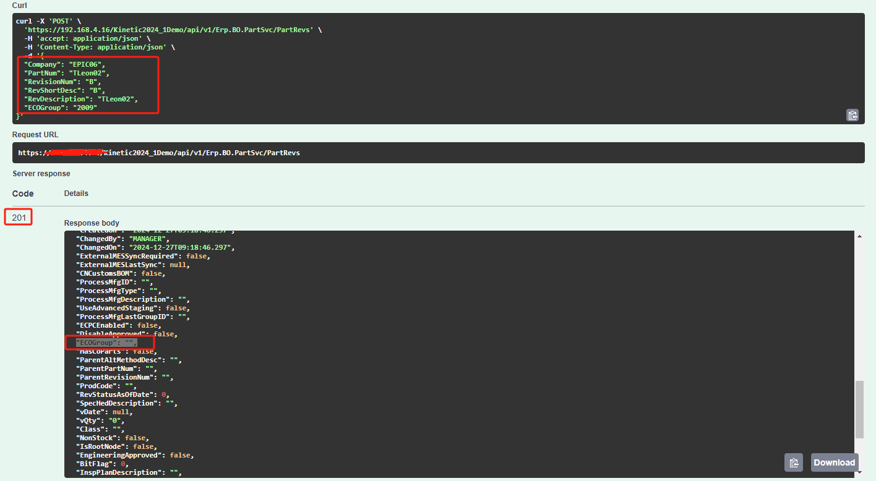
Task: Click the "RevDescription": "TLeon02" line
Action: [x=81, y=99]
